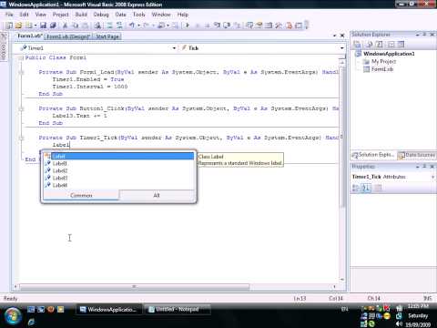Open the Windows Start button
This screenshot has height=328, width=437.
13,315
